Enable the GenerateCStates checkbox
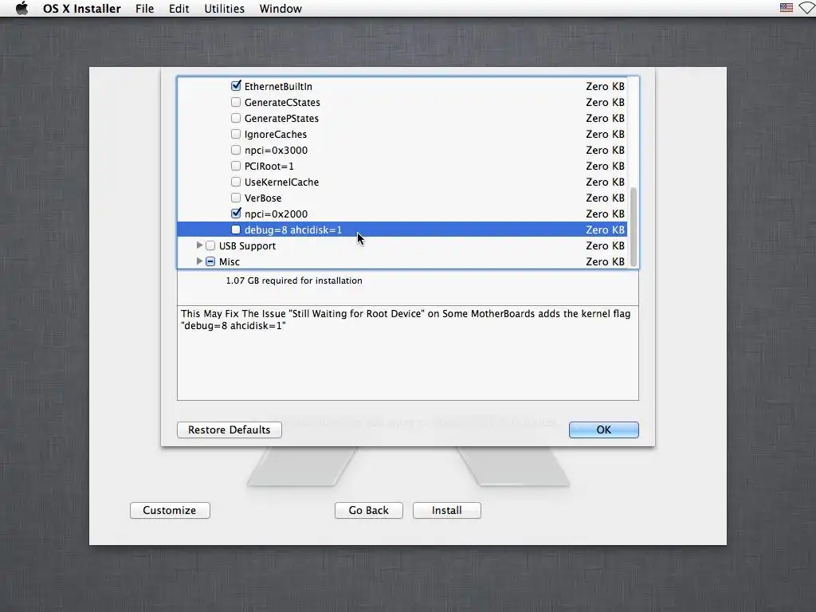The width and height of the screenshot is (816, 612). (x=236, y=102)
